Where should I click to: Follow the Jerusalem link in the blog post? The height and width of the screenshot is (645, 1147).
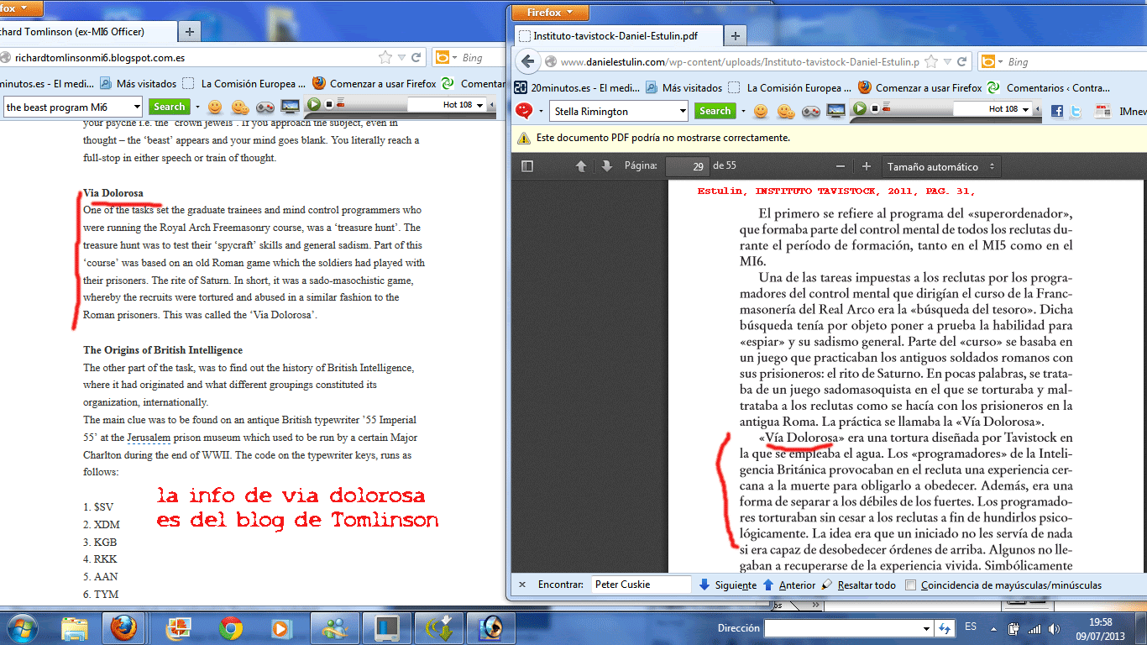(x=149, y=438)
